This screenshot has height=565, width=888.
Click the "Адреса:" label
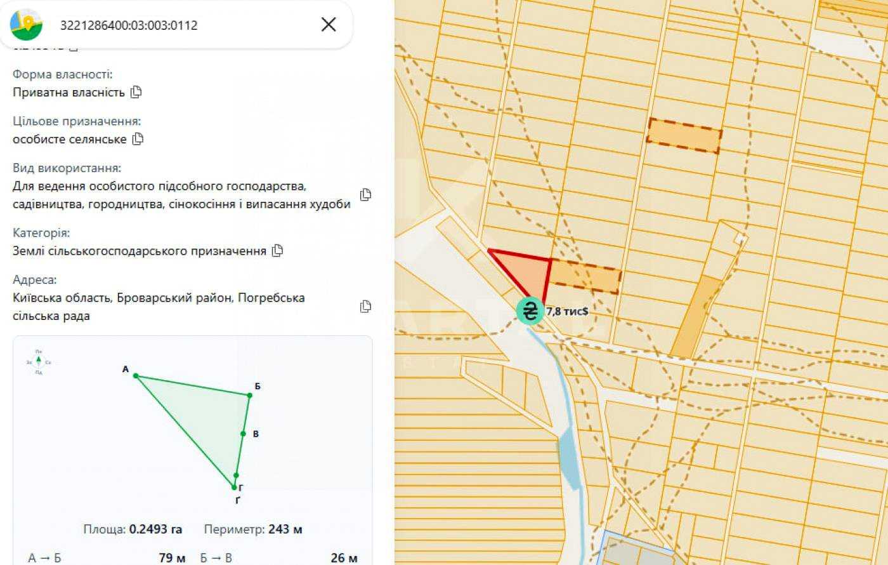point(35,280)
